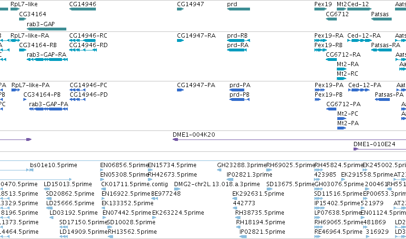
Task: Click transcript CG6712-RA
Action: pos(332,60)
